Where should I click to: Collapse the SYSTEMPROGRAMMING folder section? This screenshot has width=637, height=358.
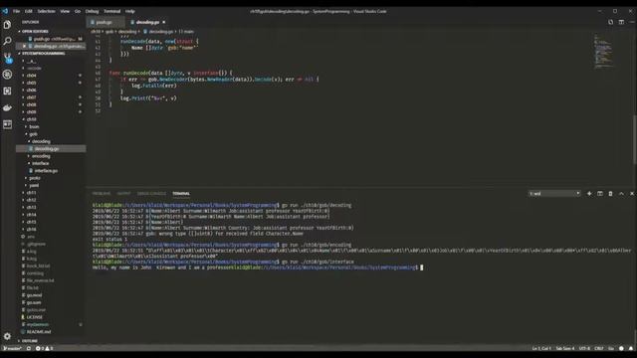pyautogui.click(x=41, y=53)
